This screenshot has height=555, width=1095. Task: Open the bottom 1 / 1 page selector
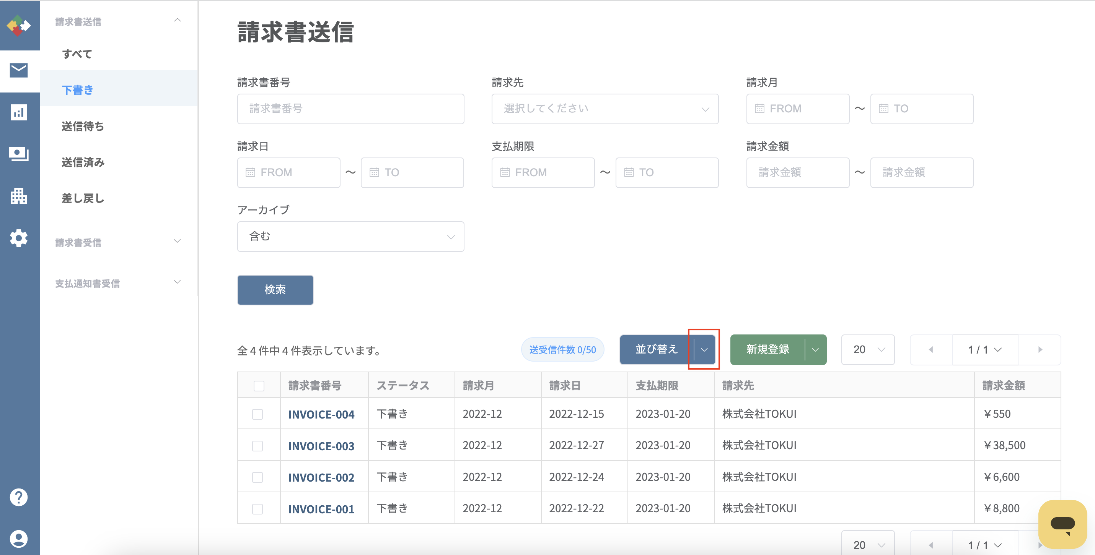coord(985,545)
